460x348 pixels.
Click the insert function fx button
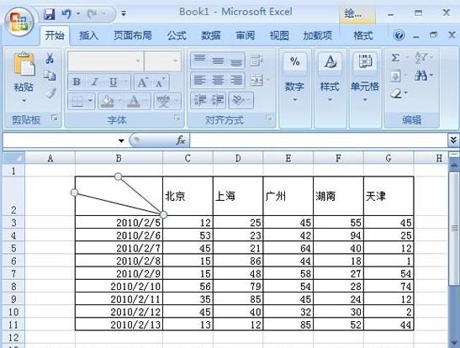(x=181, y=140)
